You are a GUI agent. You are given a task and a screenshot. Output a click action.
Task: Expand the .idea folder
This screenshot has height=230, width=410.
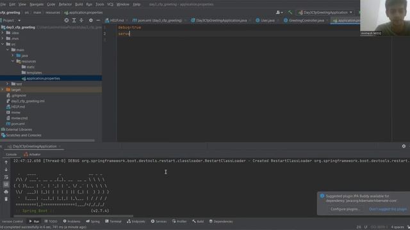point(3,33)
